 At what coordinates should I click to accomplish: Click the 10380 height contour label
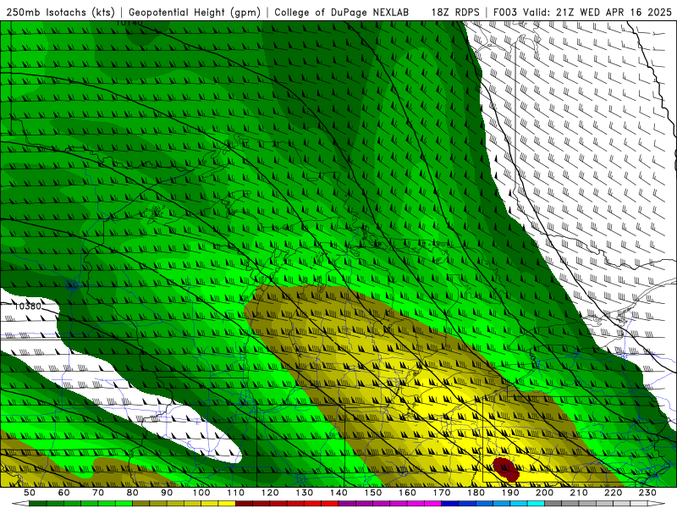pos(28,306)
